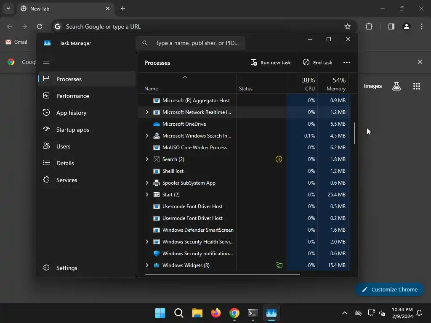
Task: Click the 25.4 MB memory value for Start
Action: point(336,194)
